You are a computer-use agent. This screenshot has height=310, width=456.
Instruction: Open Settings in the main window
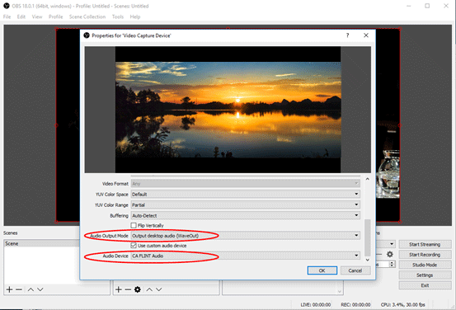point(425,275)
